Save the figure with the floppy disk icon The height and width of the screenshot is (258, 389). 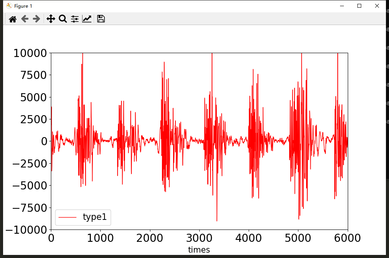(x=101, y=19)
